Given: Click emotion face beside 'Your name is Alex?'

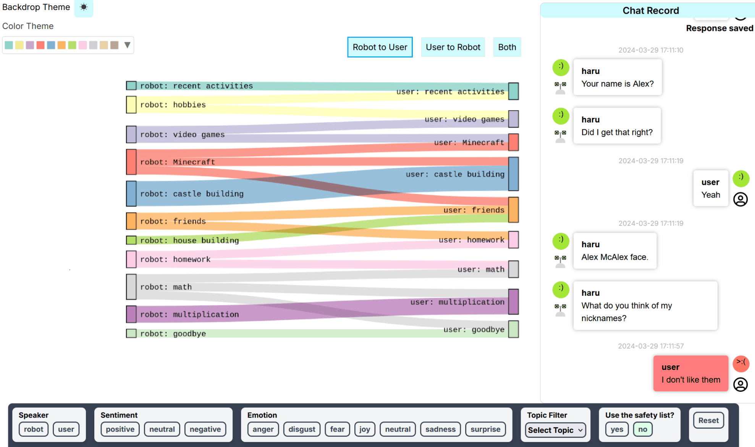Looking at the screenshot, I should 561,68.
